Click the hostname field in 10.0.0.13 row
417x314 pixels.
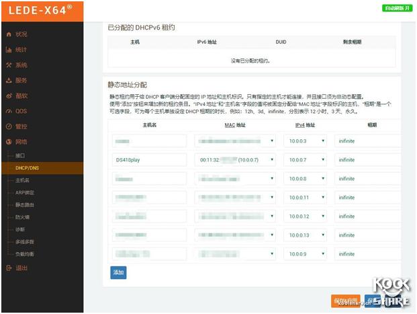click(149, 235)
